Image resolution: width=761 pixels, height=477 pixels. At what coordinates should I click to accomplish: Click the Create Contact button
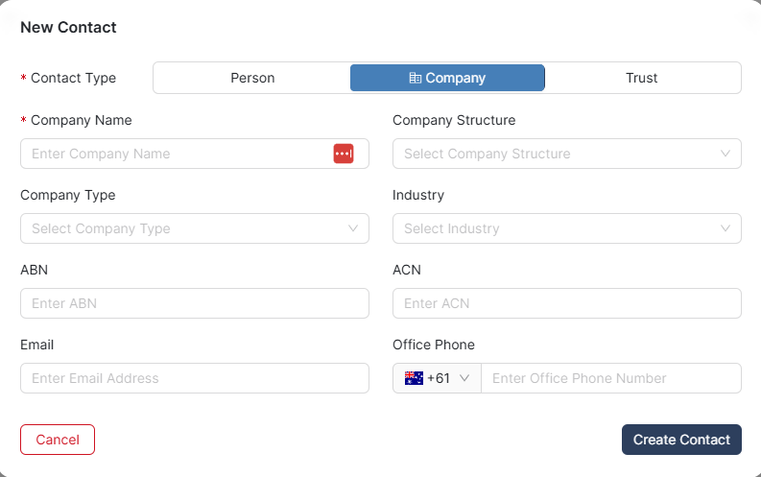(681, 440)
